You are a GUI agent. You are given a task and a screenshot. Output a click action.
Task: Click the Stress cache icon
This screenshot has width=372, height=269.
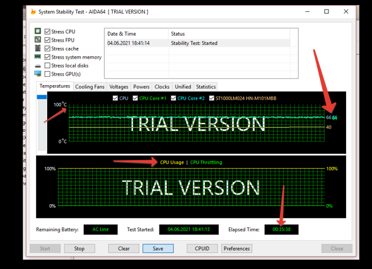(x=38, y=48)
